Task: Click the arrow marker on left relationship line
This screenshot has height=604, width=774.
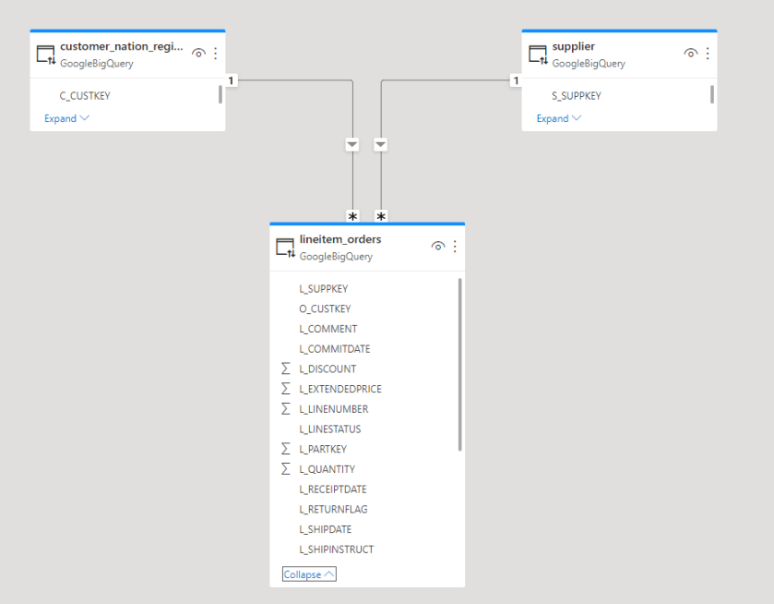Action: tap(351, 144)
